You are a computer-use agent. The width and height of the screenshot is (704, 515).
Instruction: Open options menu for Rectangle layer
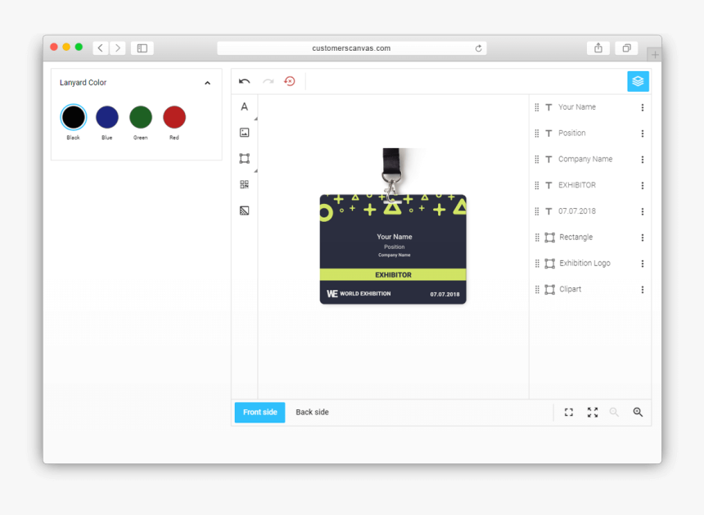point(643,237)
